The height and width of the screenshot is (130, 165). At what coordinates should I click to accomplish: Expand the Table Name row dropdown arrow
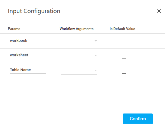96,70
